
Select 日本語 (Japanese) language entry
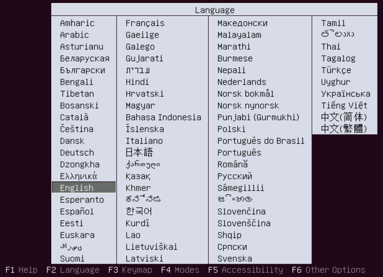pos(139,153)
